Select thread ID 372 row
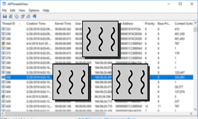Screen dimensions: 198x119 (97, 53)
